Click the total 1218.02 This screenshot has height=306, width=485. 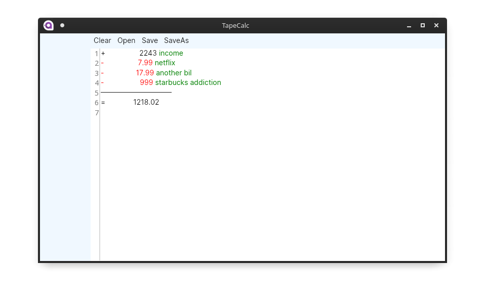[146, 102]
